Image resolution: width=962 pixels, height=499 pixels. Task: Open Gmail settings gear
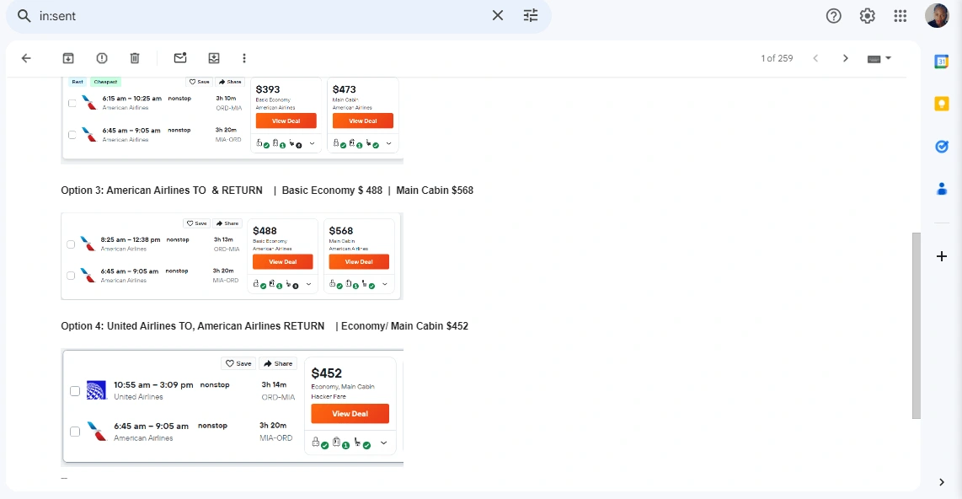pos(867,16)
